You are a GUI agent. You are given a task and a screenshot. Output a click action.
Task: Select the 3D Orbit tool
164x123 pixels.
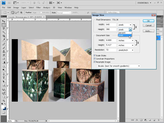pos(4,93)
